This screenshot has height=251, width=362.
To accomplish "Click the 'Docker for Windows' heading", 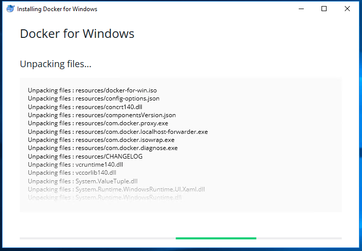I will (x=77, y=34).
